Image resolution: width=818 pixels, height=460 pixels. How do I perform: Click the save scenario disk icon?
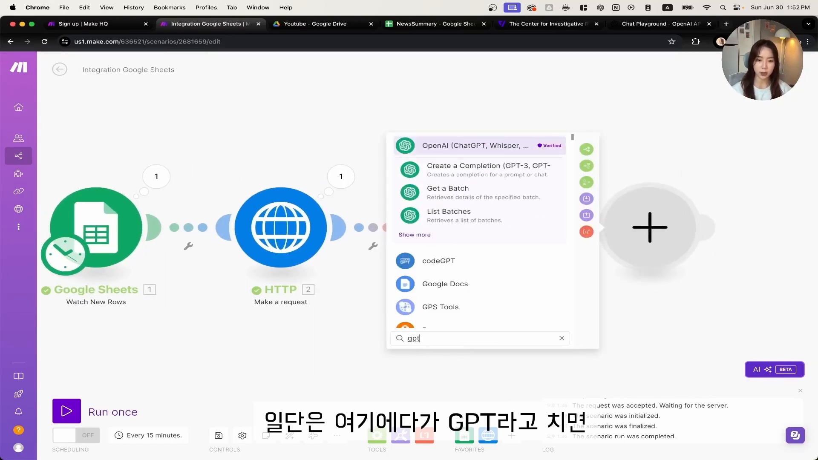pos(219,435)
